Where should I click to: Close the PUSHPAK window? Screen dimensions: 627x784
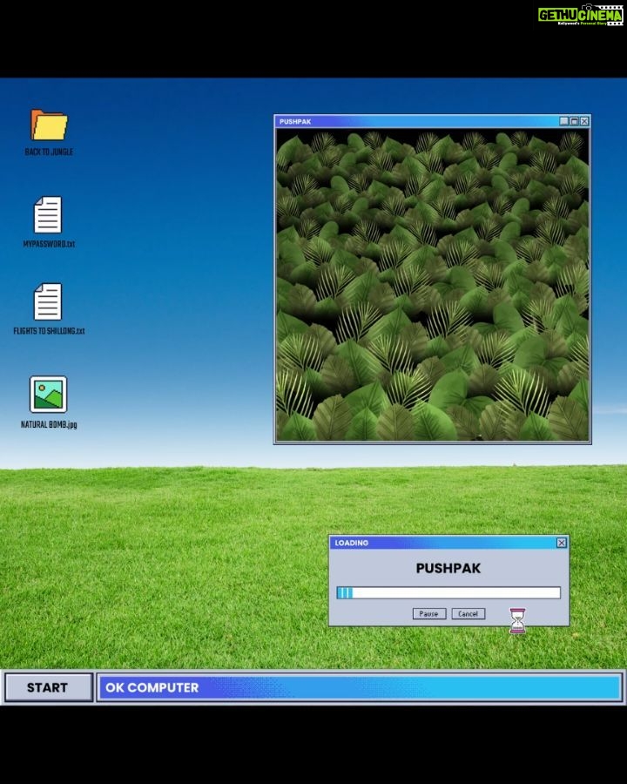point(584,121)
